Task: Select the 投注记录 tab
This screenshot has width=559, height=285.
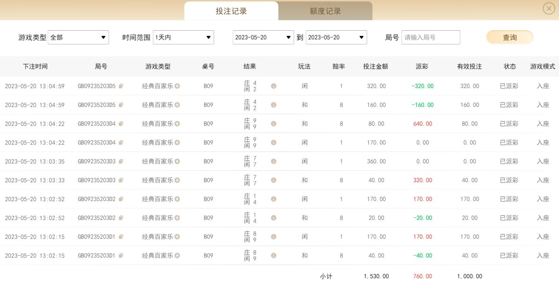Action: pyautogui.click(x=231, y=11)
